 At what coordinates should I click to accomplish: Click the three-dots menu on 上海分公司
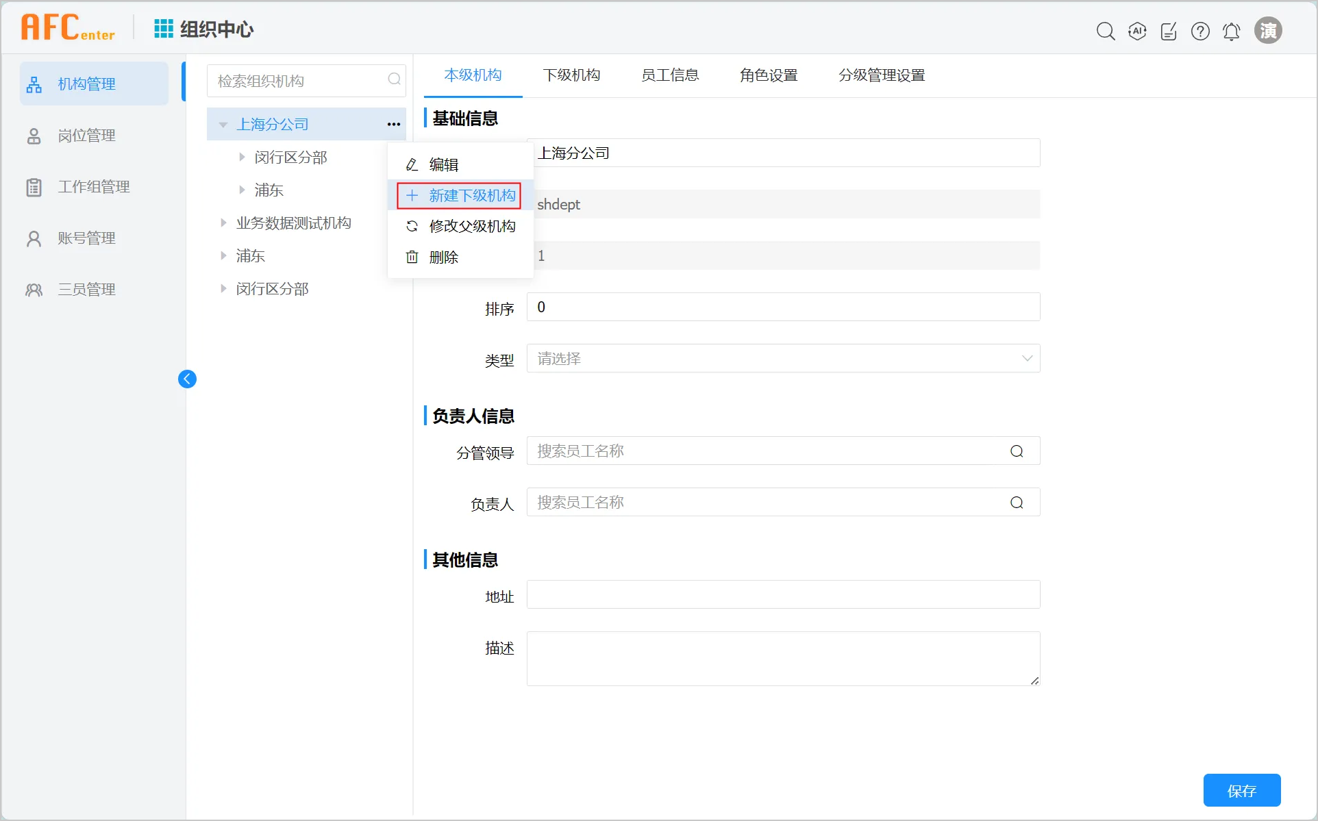click(393, 124)
